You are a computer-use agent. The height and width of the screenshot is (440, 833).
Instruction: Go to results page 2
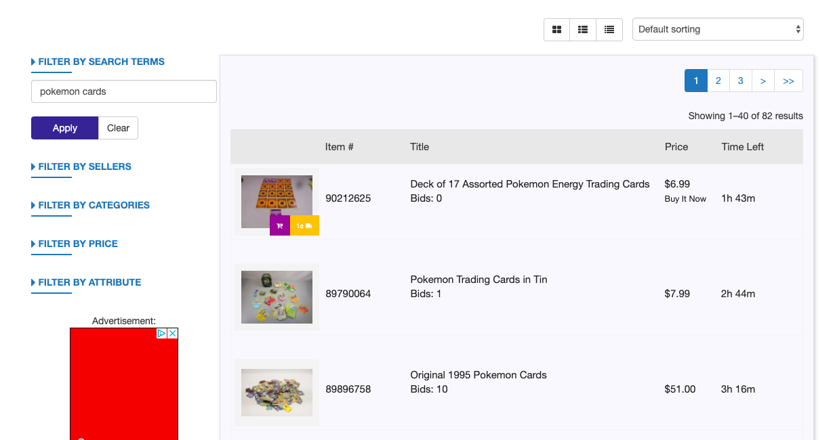click(718, 81)
